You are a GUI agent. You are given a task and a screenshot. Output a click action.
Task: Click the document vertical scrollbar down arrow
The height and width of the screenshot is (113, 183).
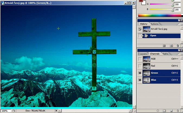[x=134, y=107]
